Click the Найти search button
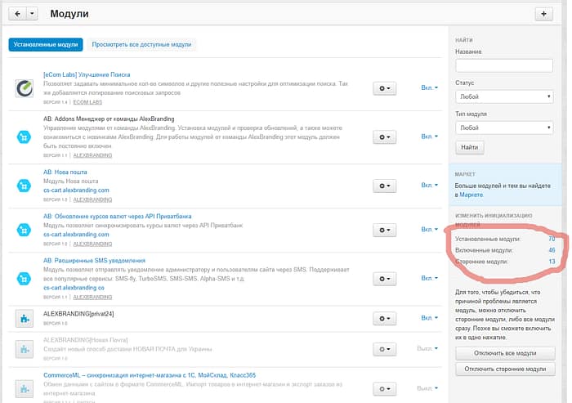 (469, 148)
